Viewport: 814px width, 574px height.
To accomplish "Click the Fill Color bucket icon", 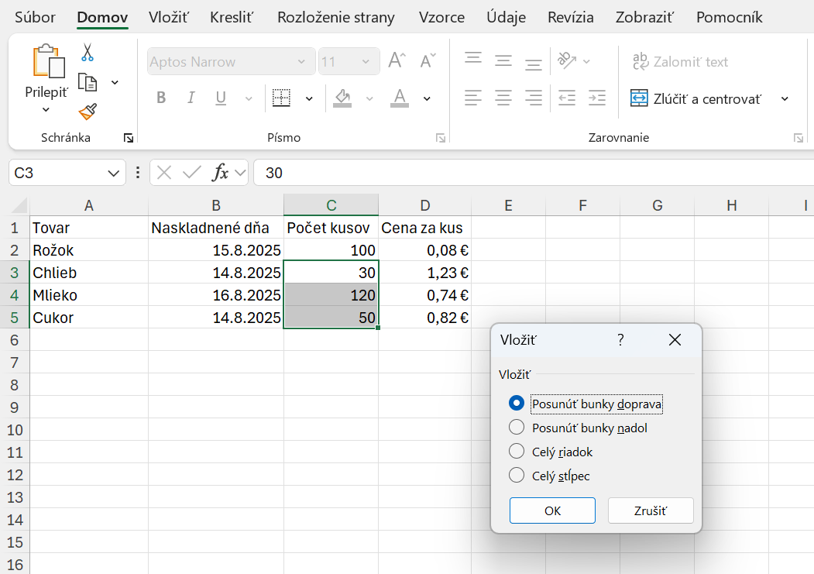I will (342, 98).
